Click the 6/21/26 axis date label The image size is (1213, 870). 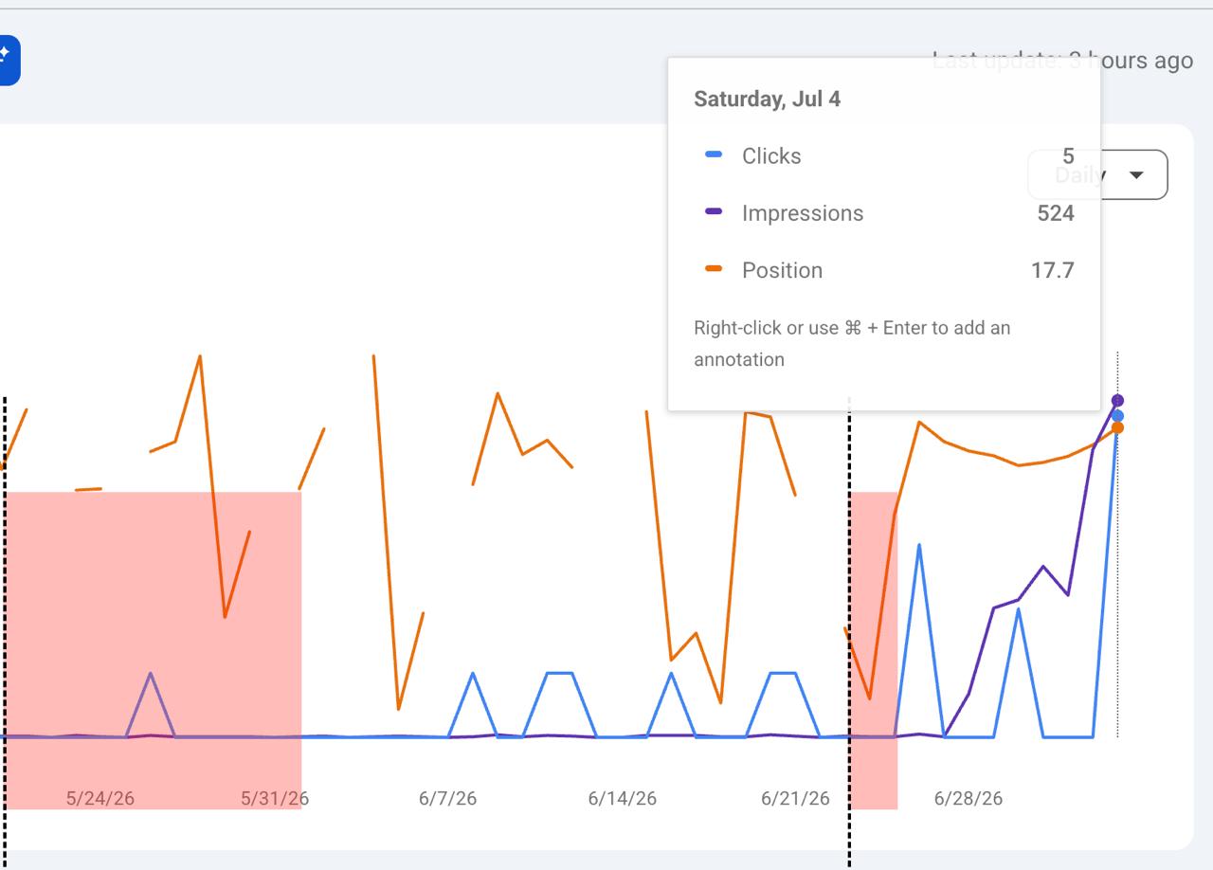coord(795,798)
